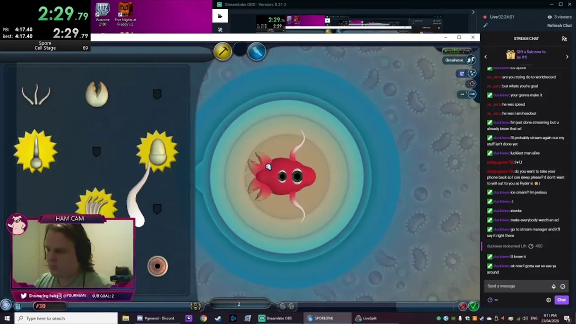
Task: Select the Build mode hammer icon
Action: tap(223, 52)
